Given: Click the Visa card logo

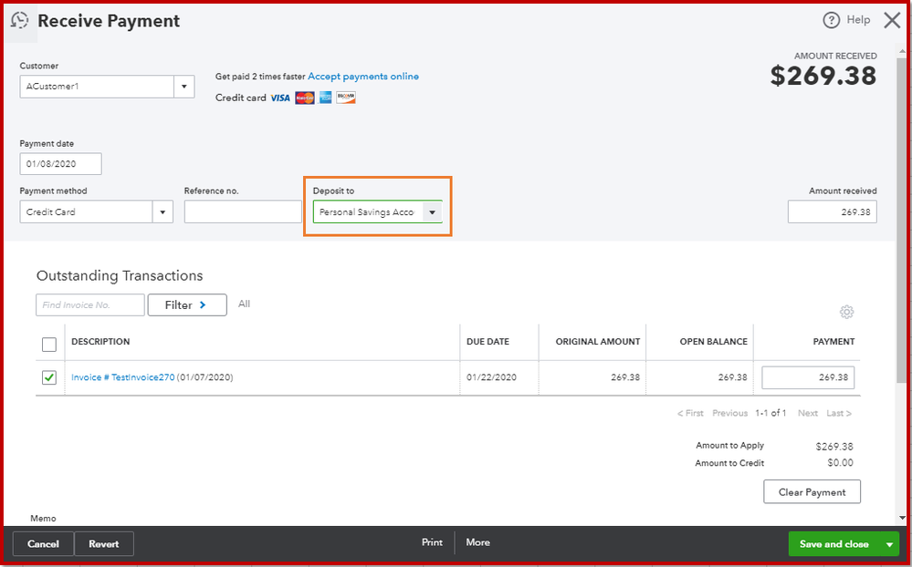Looking at the screenshot, I should 279,98.
